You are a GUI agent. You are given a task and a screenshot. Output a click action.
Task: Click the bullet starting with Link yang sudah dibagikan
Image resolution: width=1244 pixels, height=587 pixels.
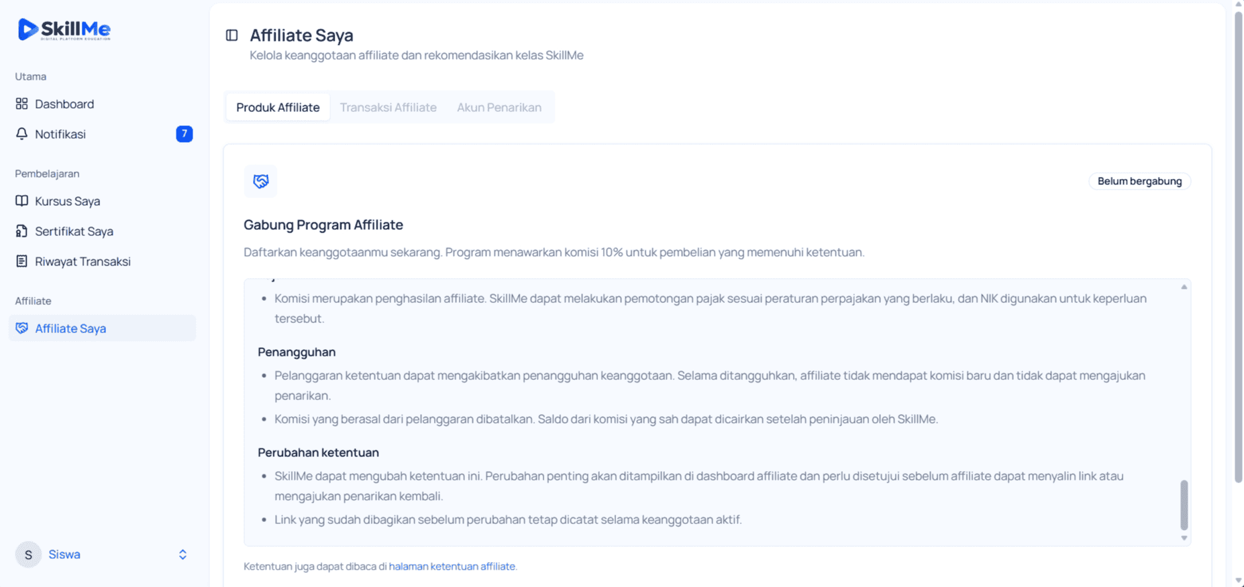pyautogui.click(x=508, y=519)
